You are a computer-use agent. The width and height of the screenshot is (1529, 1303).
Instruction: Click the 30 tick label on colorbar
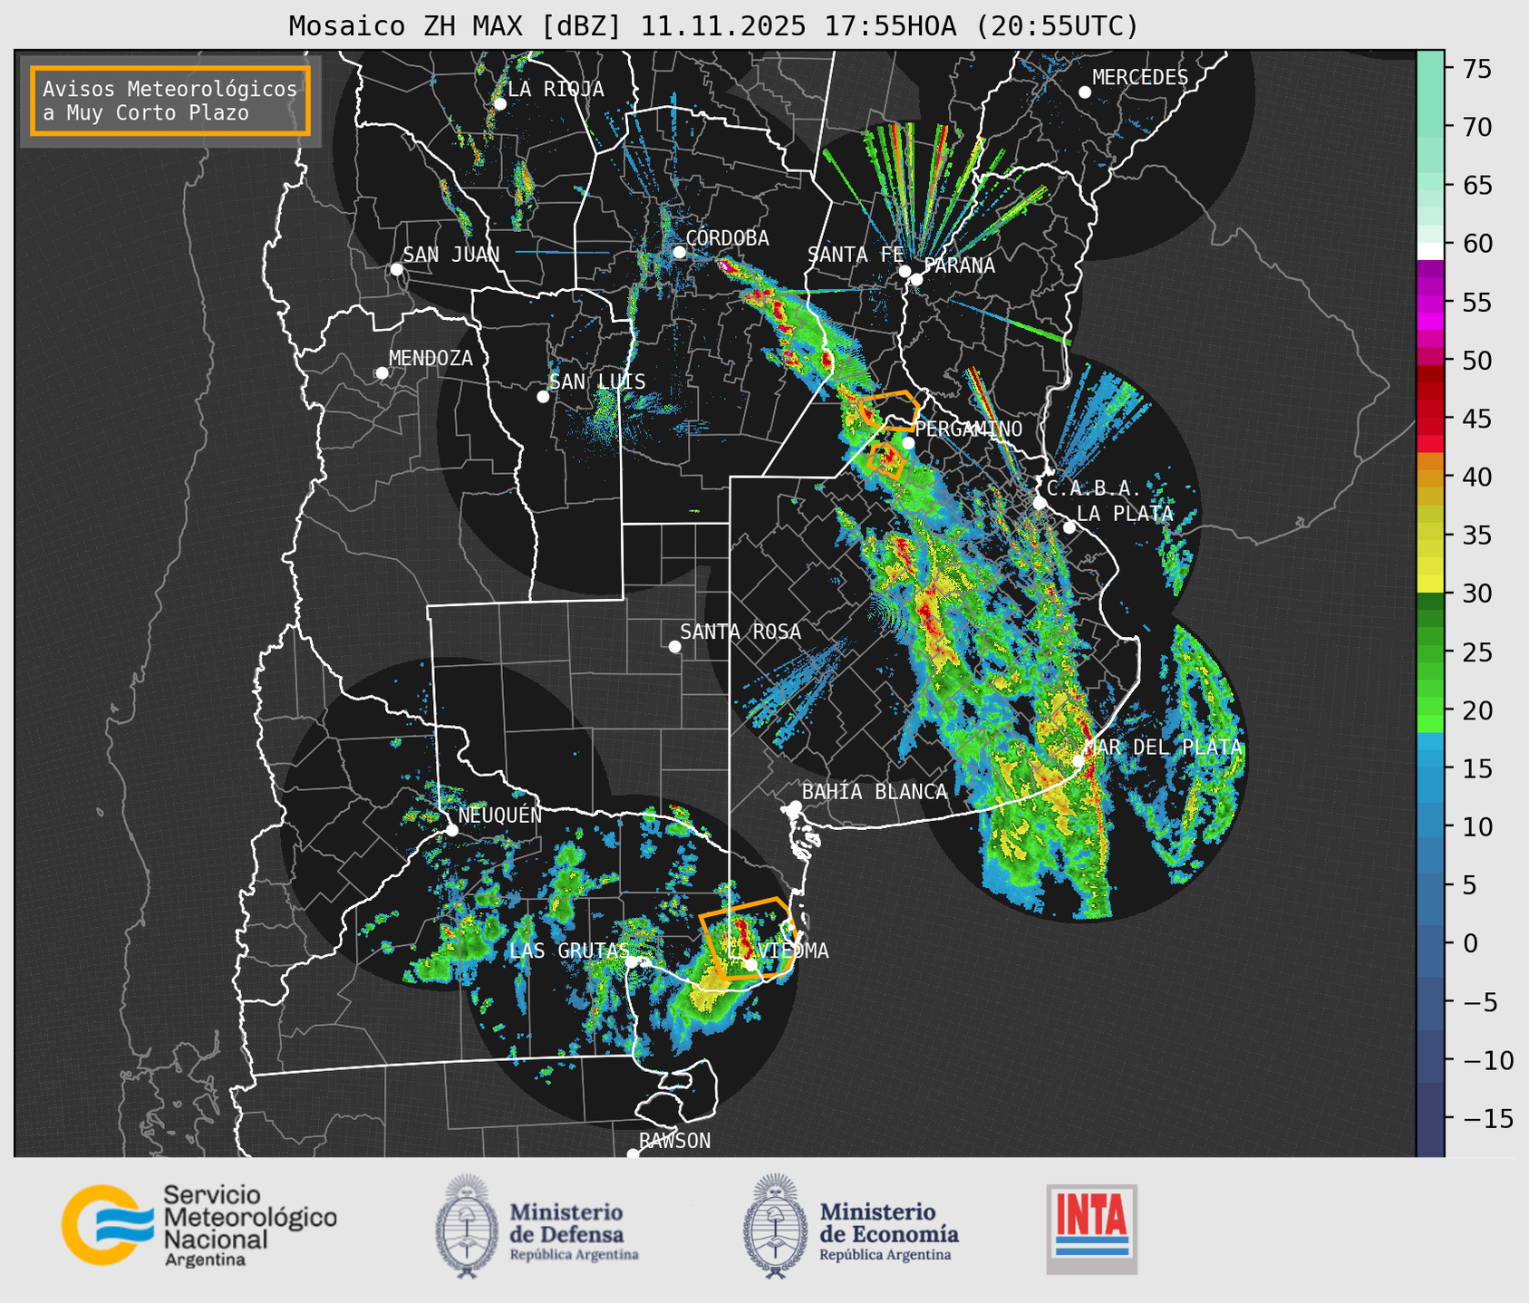click(1476, 594)
